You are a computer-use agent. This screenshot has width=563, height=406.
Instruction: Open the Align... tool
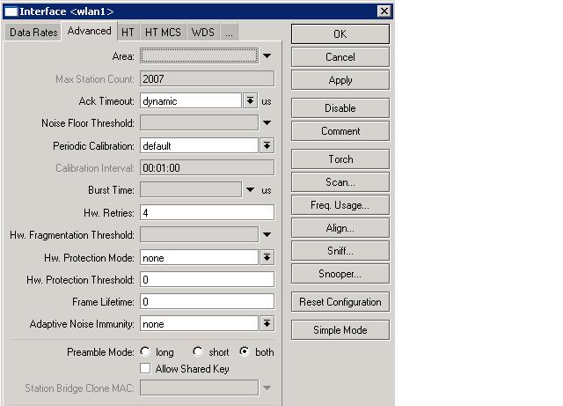tap(340, 228)
